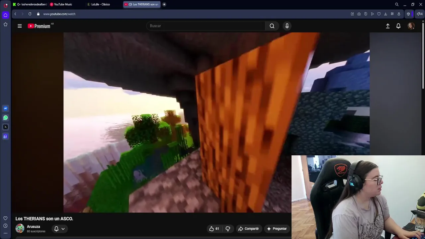The width and height of the screenshot is (425, 239).
Task: Open history clock in the sidebar
Action: (x=5, y=226)
